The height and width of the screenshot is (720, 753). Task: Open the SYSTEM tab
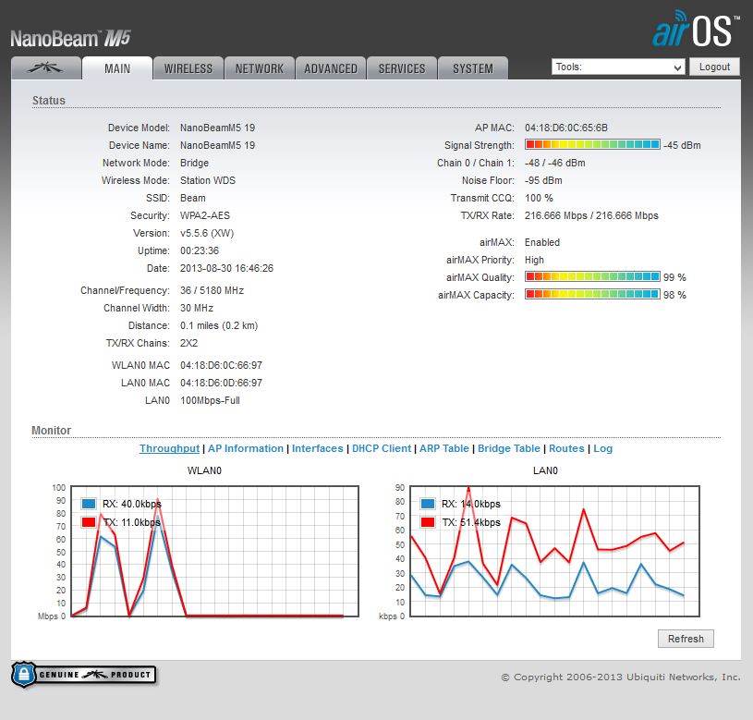point(472,68)
